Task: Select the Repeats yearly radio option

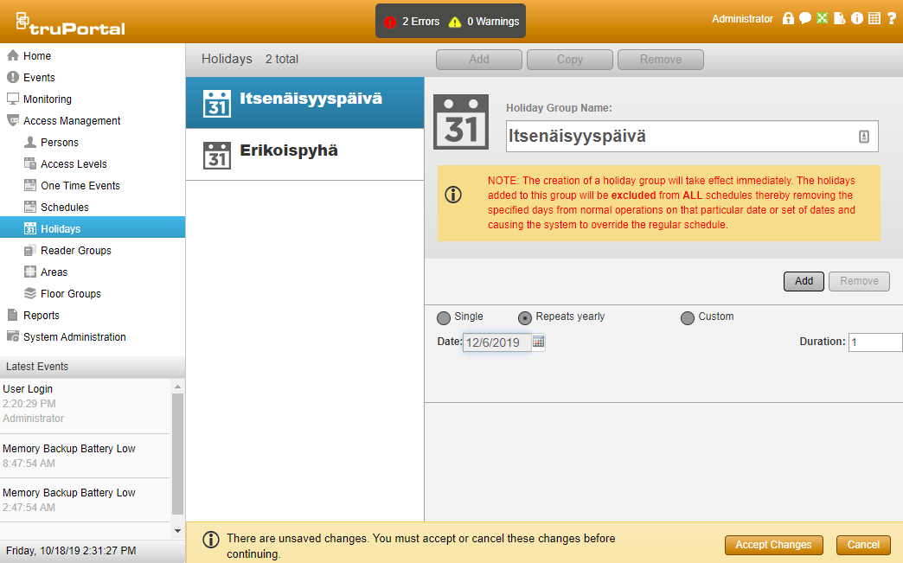Action: click(524, 317)
